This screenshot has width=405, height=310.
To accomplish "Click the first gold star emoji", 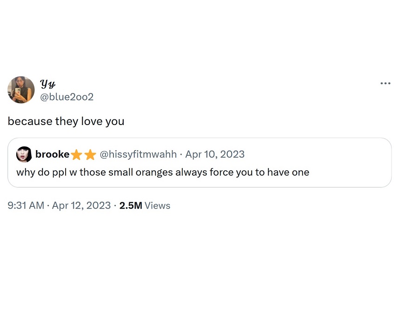I will point(76,155).
